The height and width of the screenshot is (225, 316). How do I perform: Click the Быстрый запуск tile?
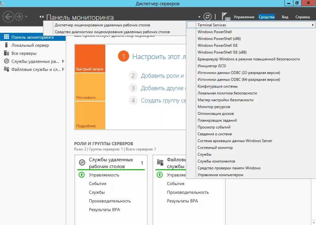pyautogui.click(x=90, y=58)
